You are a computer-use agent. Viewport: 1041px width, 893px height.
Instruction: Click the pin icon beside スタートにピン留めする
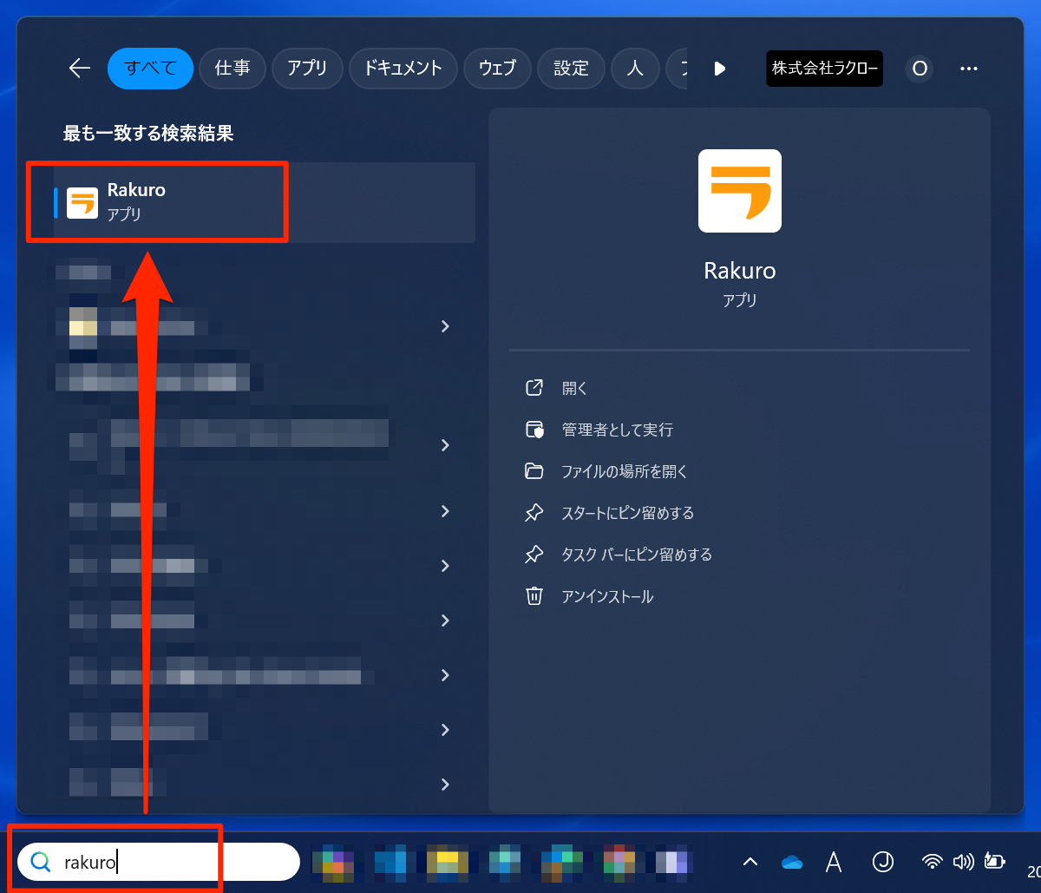point(534,513)
